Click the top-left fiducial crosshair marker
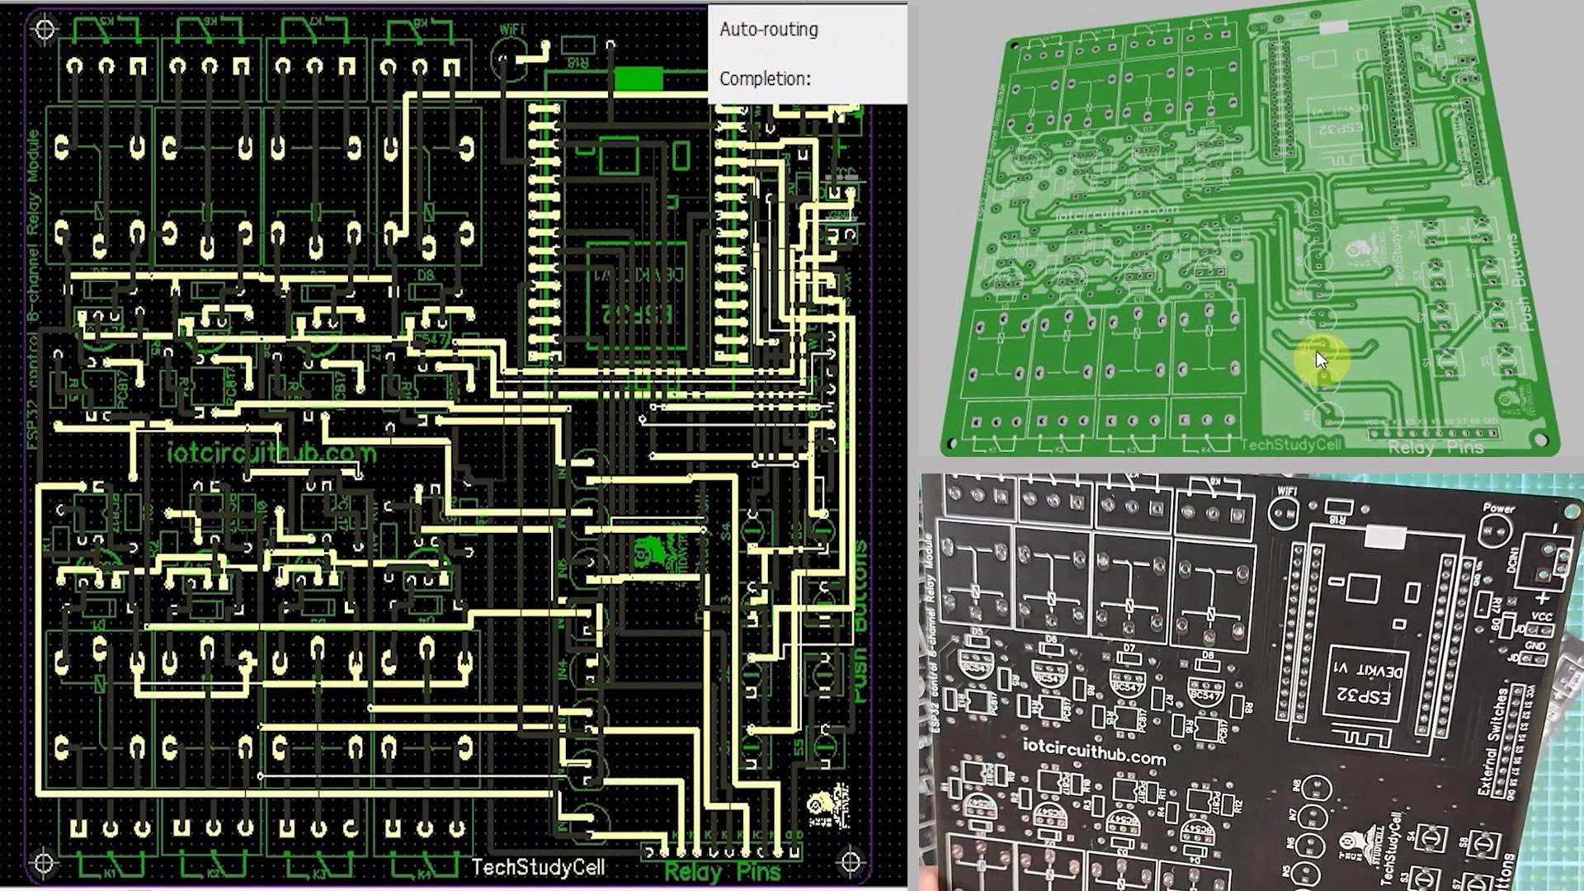The width and height of the screenshot is (1584, 891). coord(45,31)
